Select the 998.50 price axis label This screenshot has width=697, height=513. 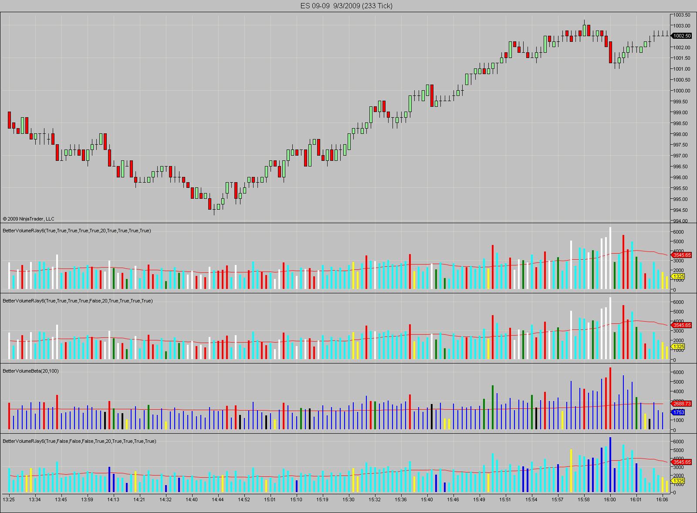(x=681, y=123)
